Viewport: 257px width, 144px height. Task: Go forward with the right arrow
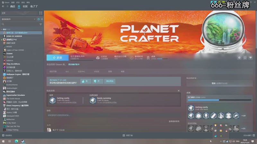7,6
